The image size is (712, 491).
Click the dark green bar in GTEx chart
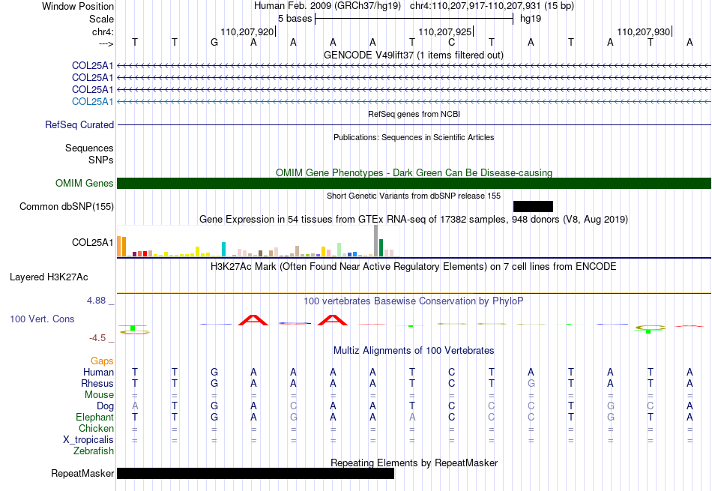point(381,247)
